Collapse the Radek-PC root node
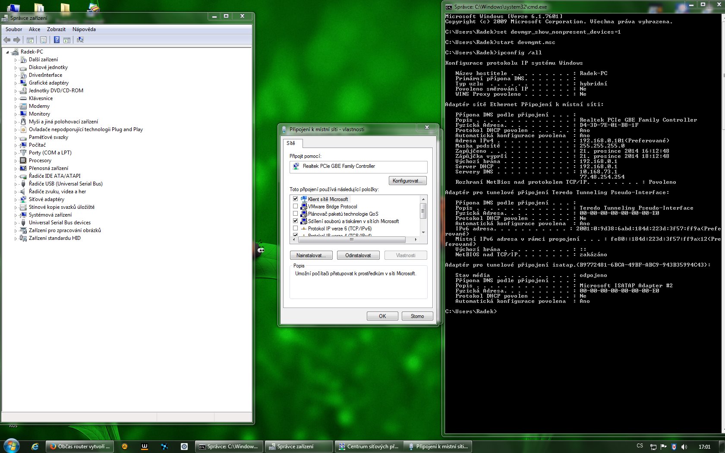725x453 pixels. pyautogui.click(x=7, y=52)
